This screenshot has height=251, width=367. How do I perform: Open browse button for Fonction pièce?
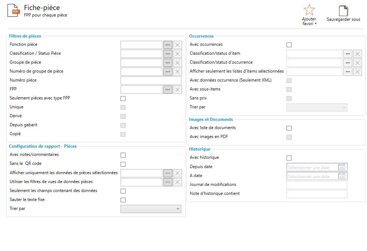[168, 45]
